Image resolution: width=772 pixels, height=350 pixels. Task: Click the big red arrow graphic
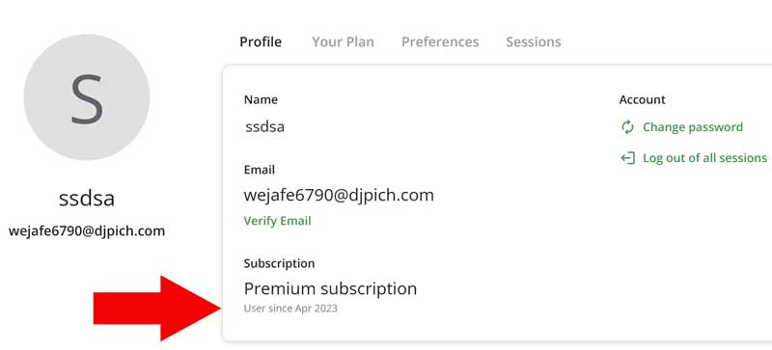click(157, 309)
